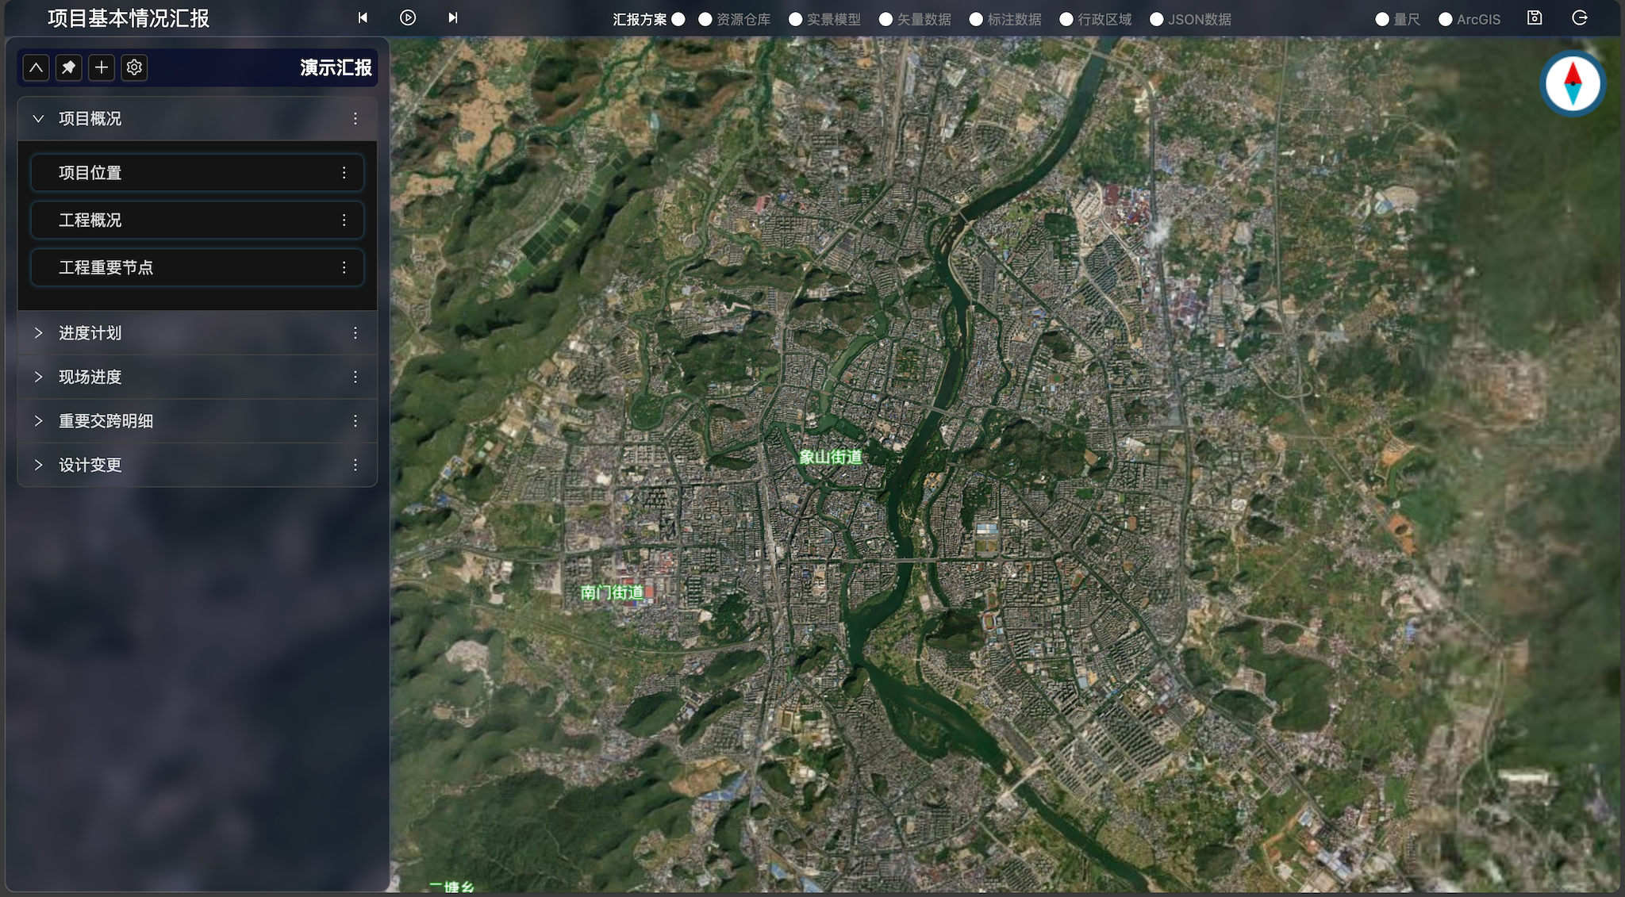Click the logout/exit icon at top right
1625x897 pixels.
coord(1580,18)
